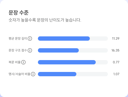Select the 16.35 score value
The image size is (128, 97).
coord(115,50)
